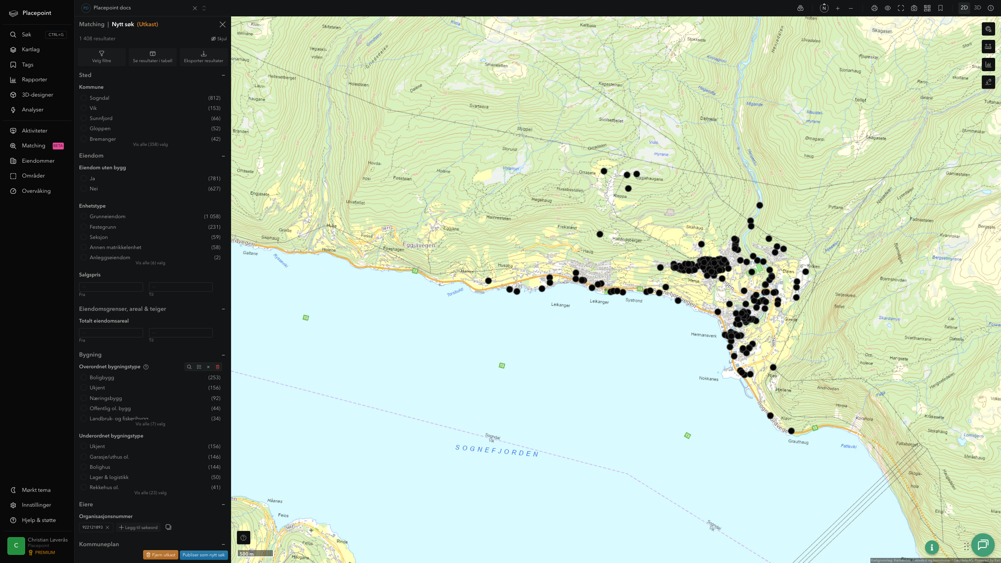Enter fullscreen map mode

(901, 8)
